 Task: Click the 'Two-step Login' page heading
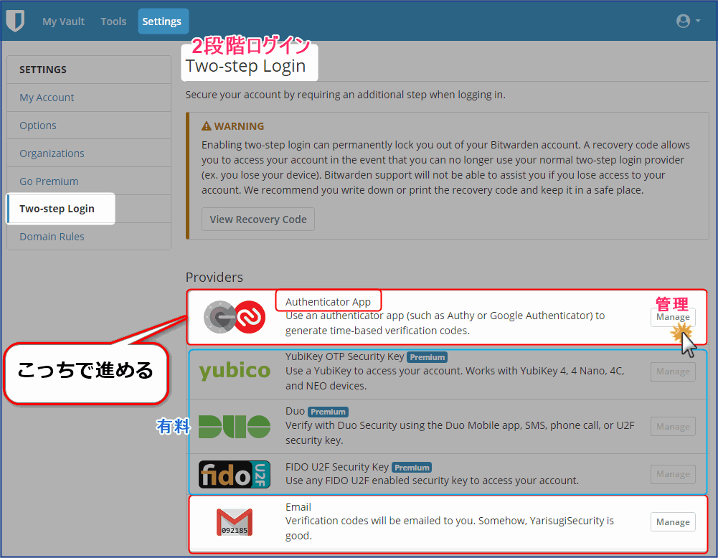(245, 66)
